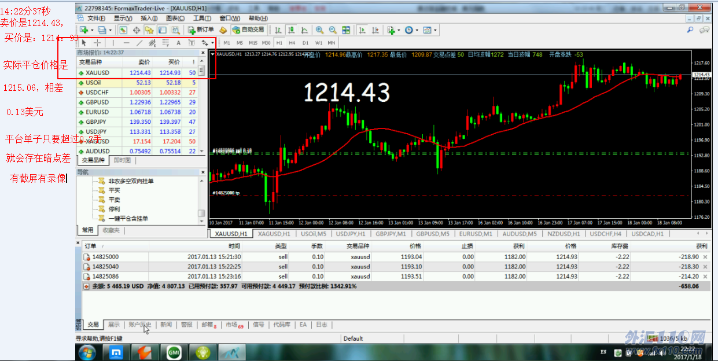Switch chart to candlestick display
The width and height of the screenshot is (718, 361).
pos(292,30)
